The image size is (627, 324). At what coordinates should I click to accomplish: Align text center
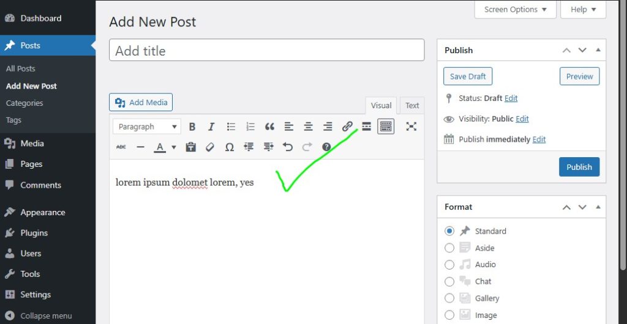(x=309, y=127)
